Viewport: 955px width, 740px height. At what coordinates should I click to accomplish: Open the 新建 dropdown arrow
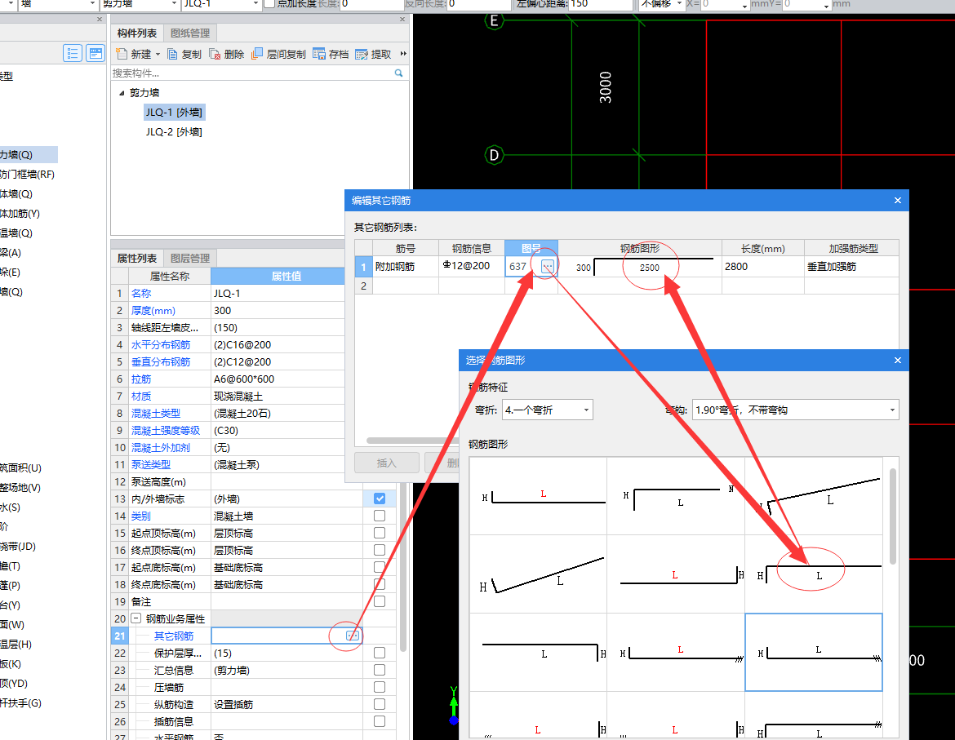pos(158,54)
